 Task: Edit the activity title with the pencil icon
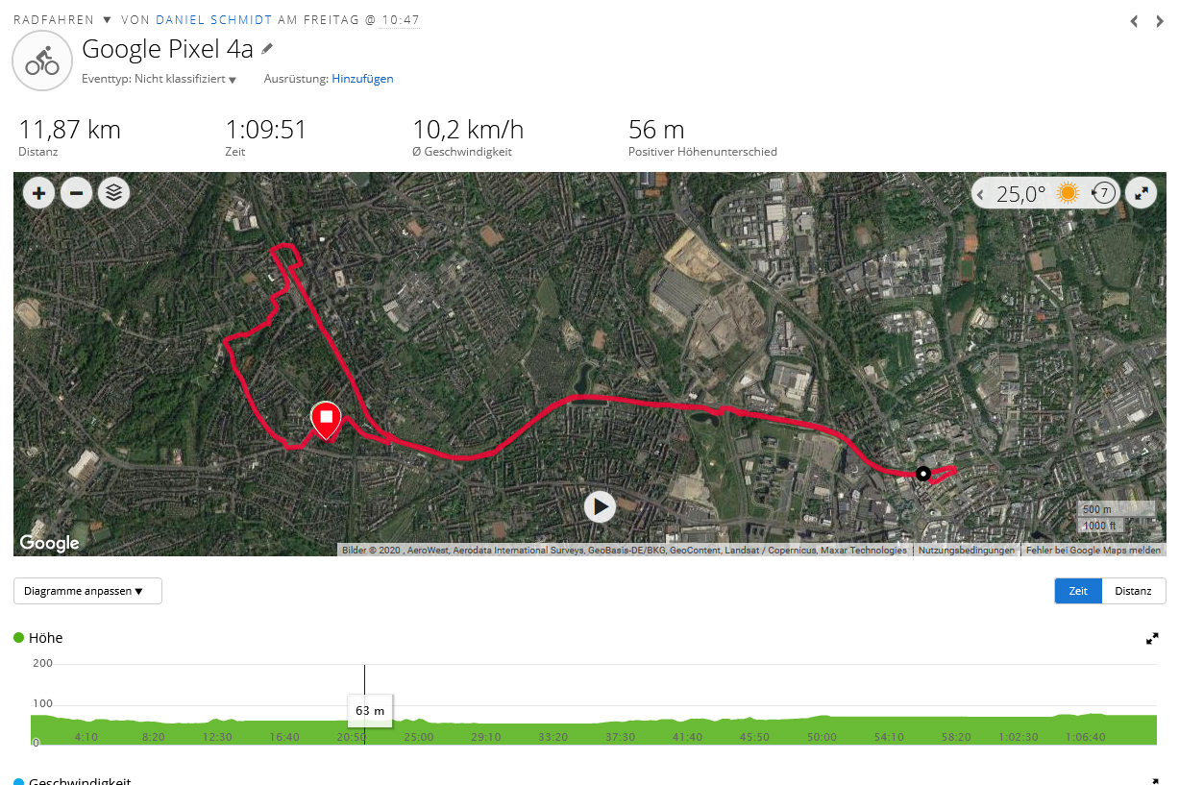coord(267,48)
